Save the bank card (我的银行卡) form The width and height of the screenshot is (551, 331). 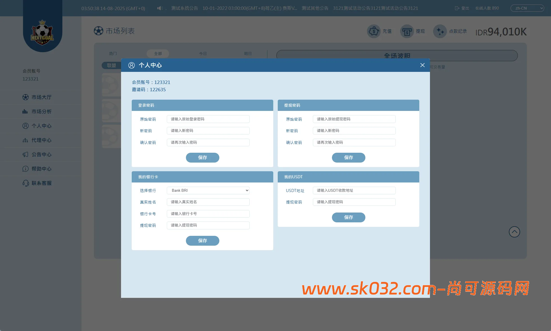coord(202,241)
